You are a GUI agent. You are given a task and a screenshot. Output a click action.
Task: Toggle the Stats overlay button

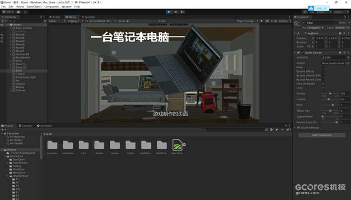pos(274,21)
